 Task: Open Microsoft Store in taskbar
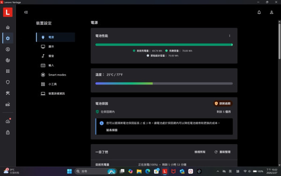(x=156, y=171)
